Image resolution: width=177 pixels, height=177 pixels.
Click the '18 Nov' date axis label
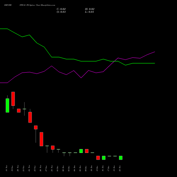tap(6, 168)
